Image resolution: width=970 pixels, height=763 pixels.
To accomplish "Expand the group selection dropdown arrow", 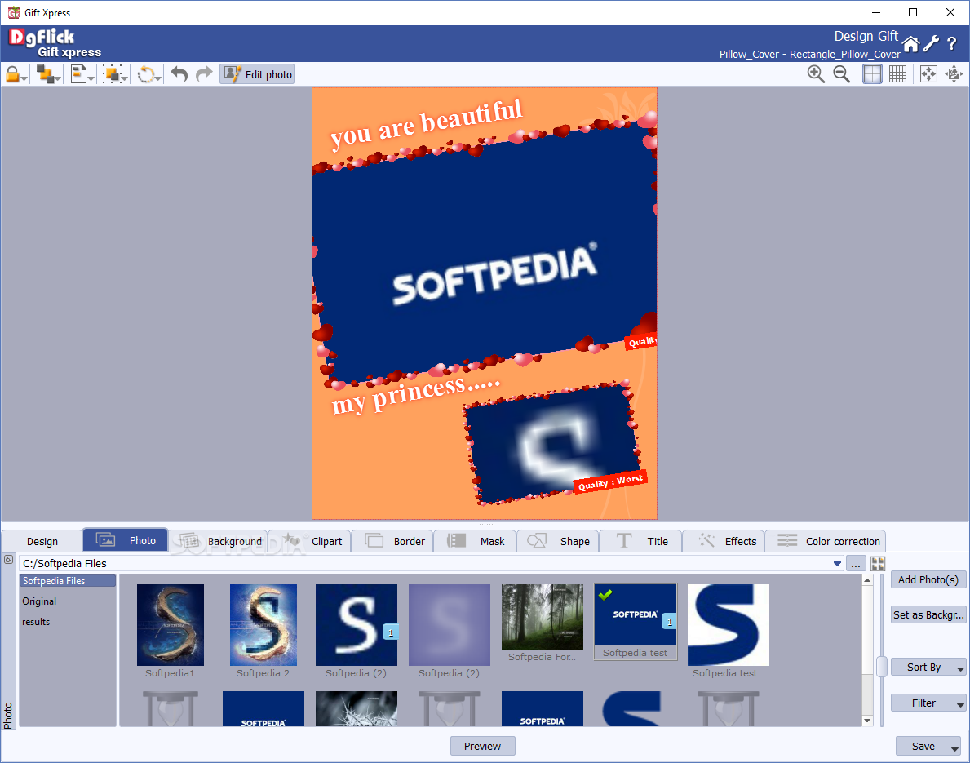I will (124, 78).
